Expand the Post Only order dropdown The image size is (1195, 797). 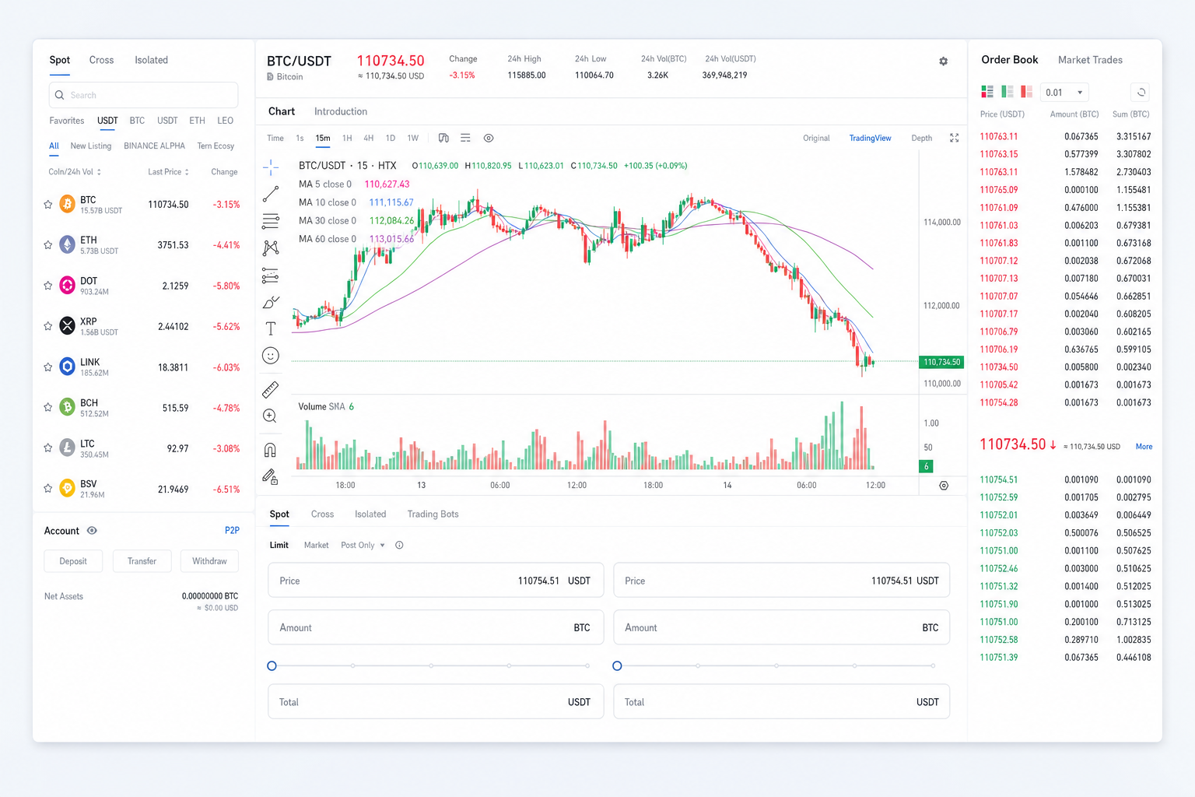point(363,546)
